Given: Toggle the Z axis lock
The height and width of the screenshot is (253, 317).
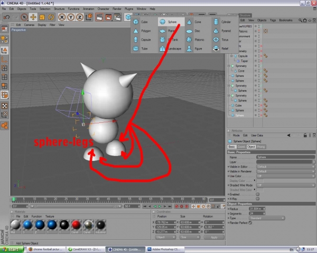Looking at the screenshot, I should point(80,17).
